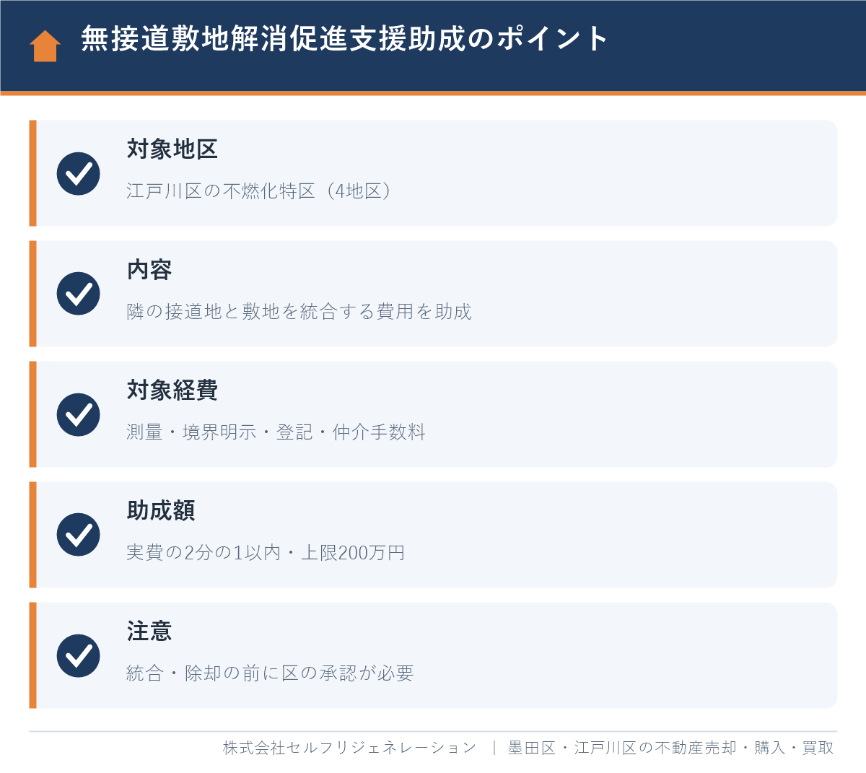The height and width of the screenshot is (773, 866).
Task: Click the orange accent bar of 対象地区 card
Action: pos(32,173)
